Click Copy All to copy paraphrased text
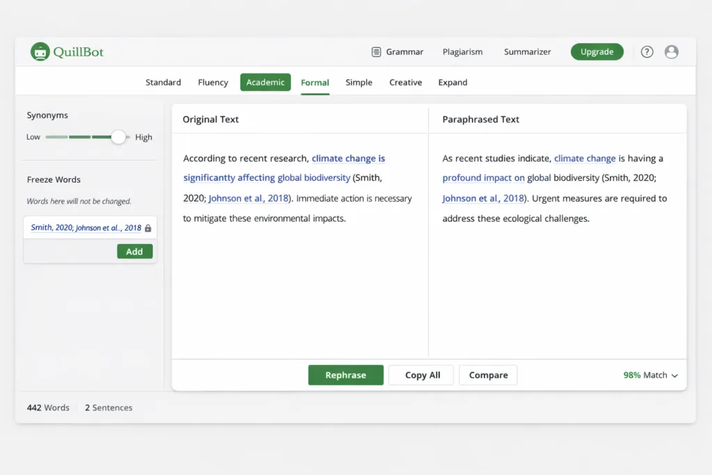 point(421,375)
